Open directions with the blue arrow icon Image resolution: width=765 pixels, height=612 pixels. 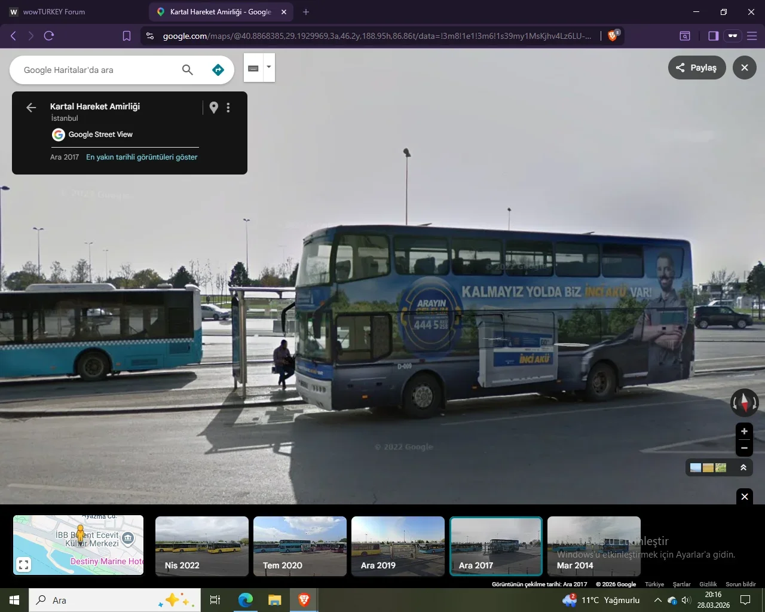[218, 70]
